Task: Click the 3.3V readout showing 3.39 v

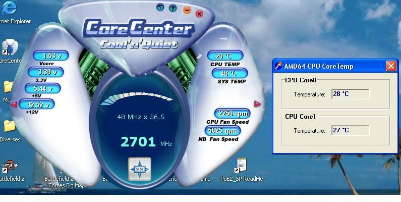Action: point(45,72)
